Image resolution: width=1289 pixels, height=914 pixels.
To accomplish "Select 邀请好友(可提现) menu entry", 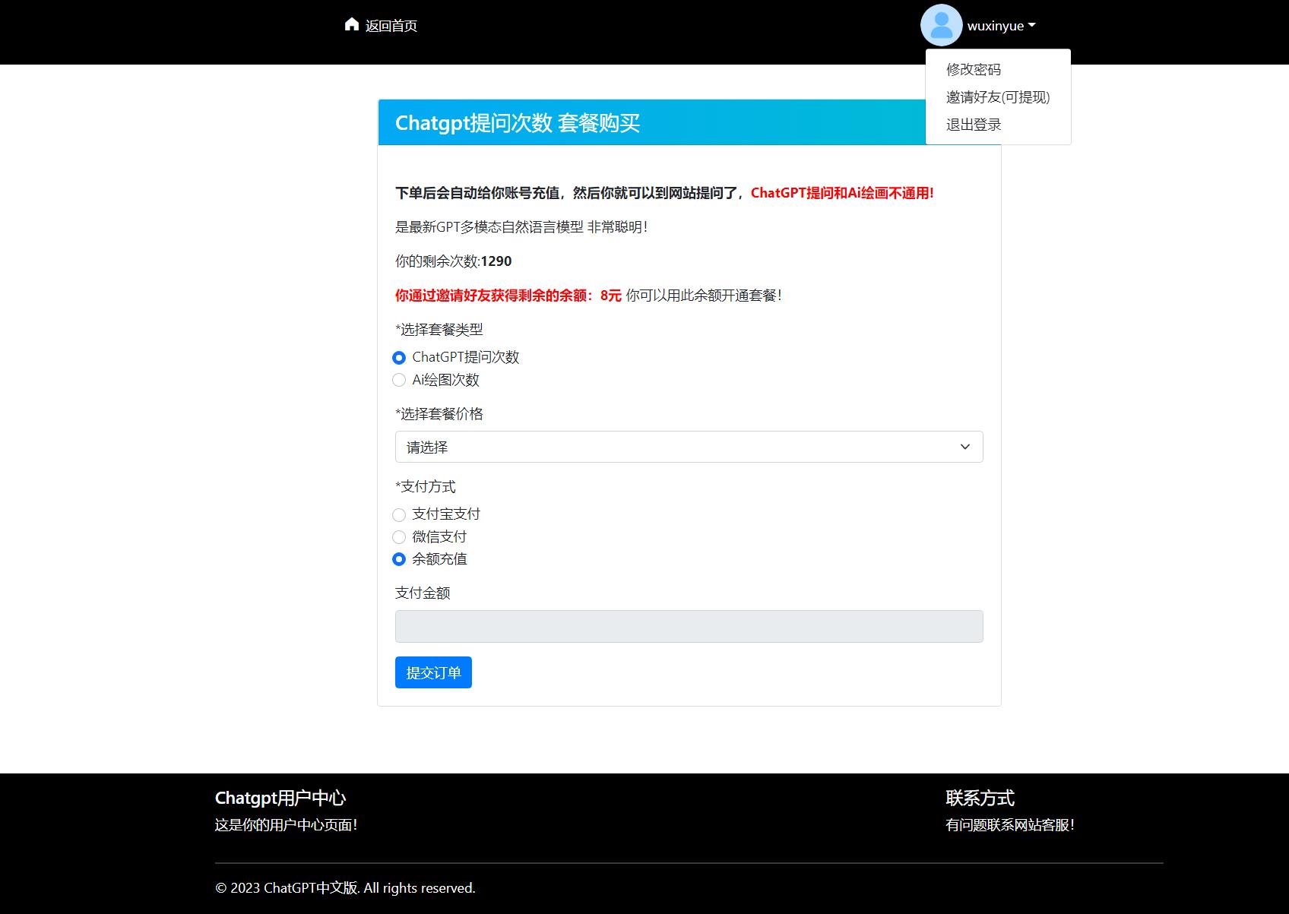I will point(997,96).
